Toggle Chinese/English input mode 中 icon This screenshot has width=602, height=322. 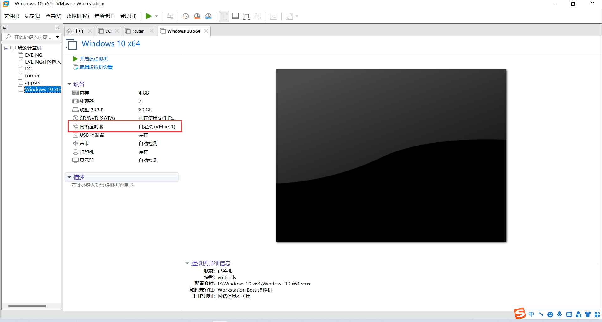(531, 314)
